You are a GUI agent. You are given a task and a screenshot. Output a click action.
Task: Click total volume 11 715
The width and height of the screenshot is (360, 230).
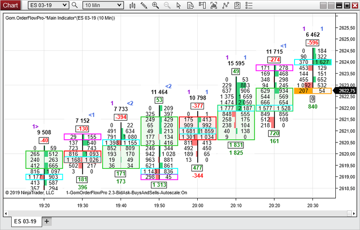pyautogui.click(x=274, y=52)
